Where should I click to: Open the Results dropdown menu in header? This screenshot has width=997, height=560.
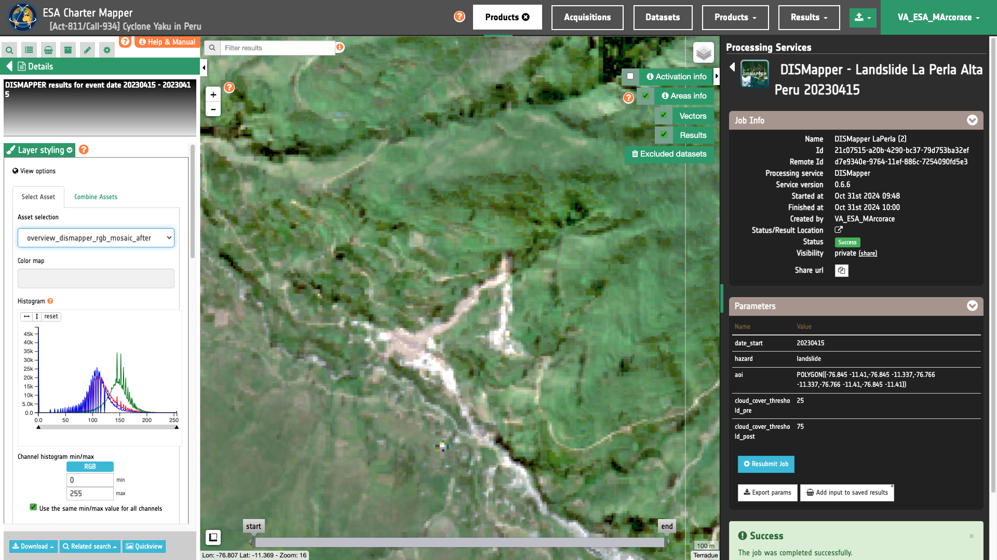click(x=809, y=17)
